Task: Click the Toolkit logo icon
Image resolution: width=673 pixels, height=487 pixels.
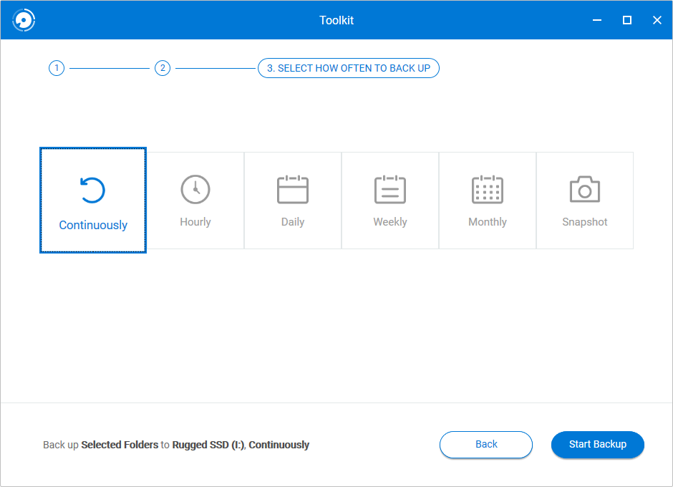Action: 24,20
